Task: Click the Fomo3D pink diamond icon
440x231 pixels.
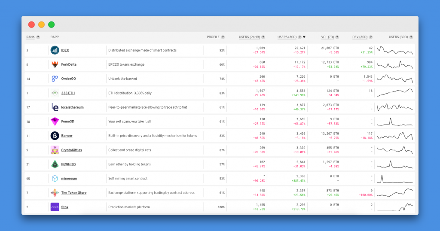Action: pyautogui.click(x=55, y=122)
